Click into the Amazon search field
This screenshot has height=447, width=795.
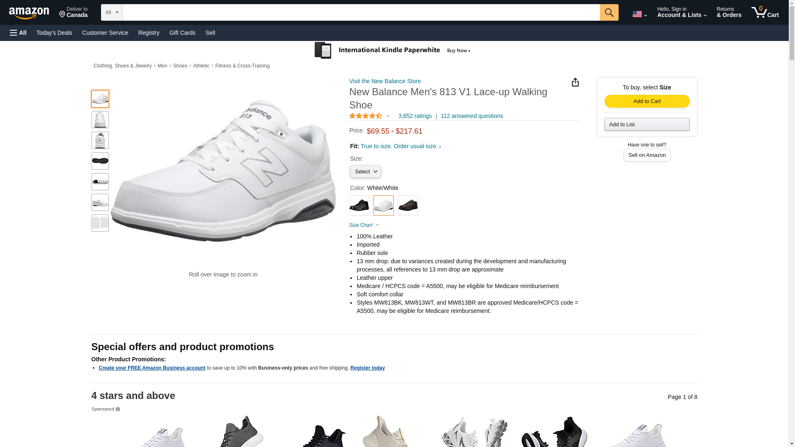click(361, 12)
